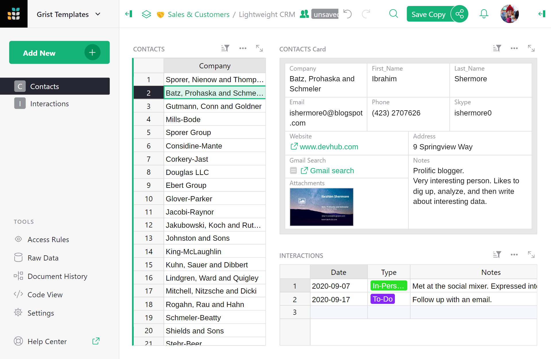Screen dimensions: 551x359
Task: Open the www.devhub.com website link
Action: pos(329,147)
